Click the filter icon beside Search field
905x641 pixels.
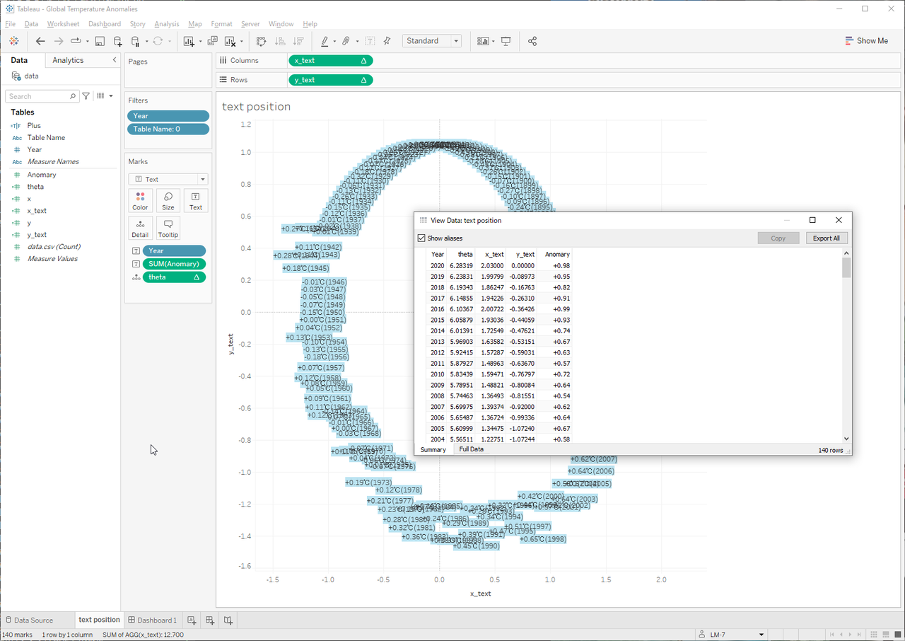(86, 96)
